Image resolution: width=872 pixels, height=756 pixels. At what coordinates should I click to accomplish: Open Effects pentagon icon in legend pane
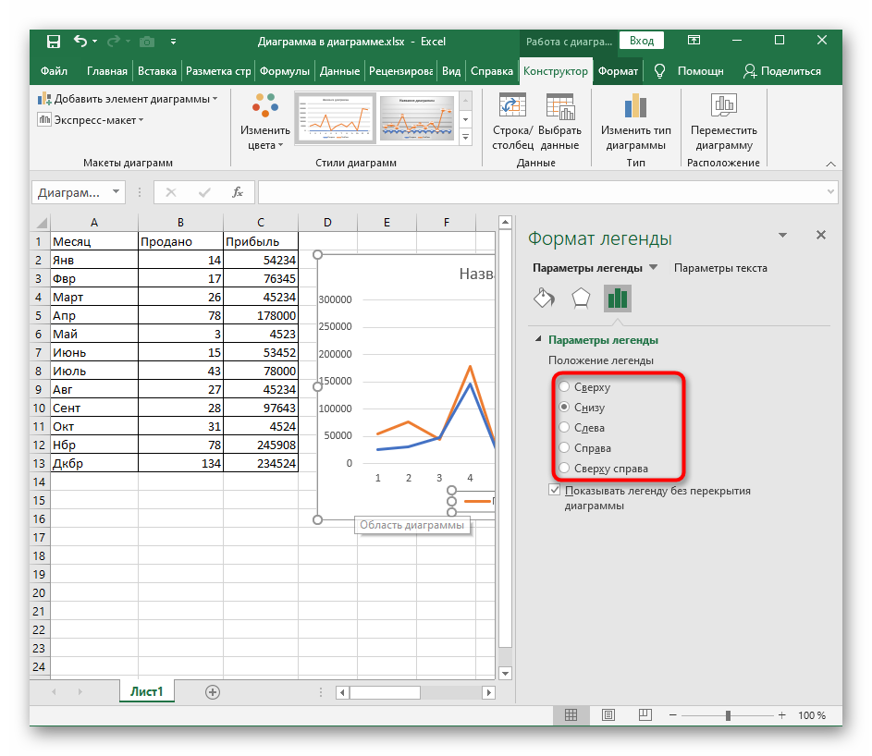tap(581, 298)
